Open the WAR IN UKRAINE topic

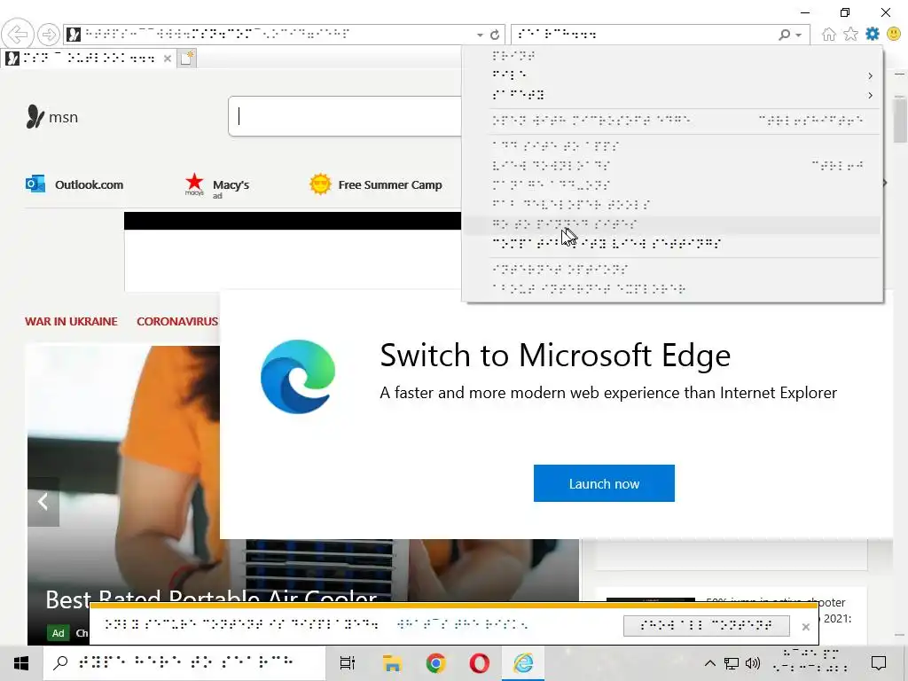71,321
